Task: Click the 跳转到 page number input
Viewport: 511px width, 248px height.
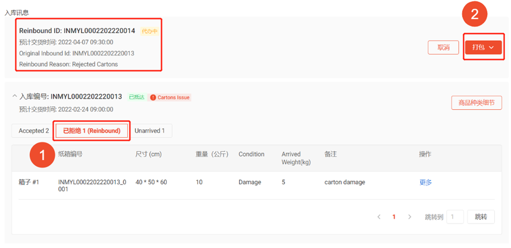Action: coord(456,217)
